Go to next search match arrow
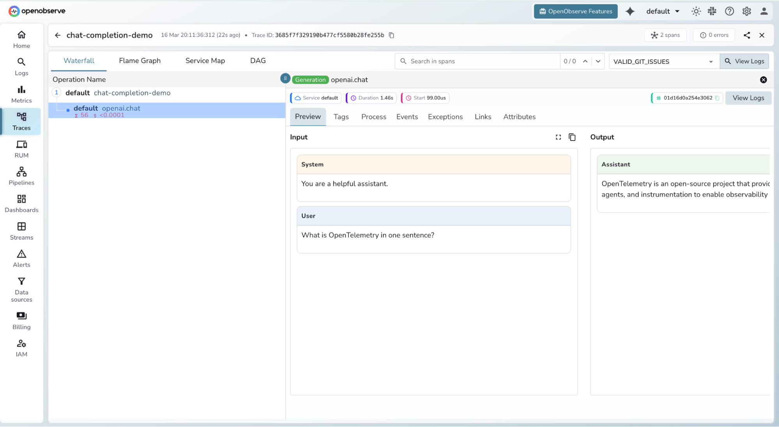The image size is (779, 427). (598, 61)
